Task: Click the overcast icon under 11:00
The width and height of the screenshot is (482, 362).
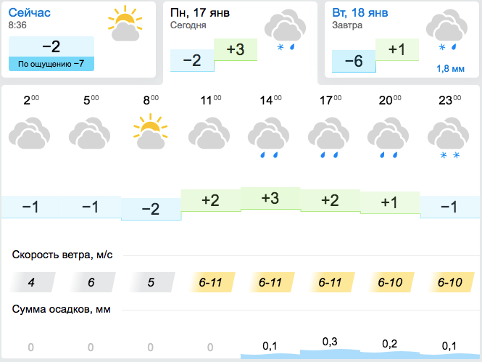Action: point(210,134)
